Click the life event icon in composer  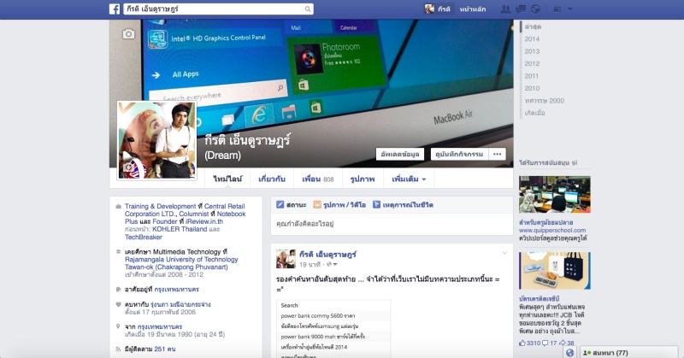[x=376, y=204]
